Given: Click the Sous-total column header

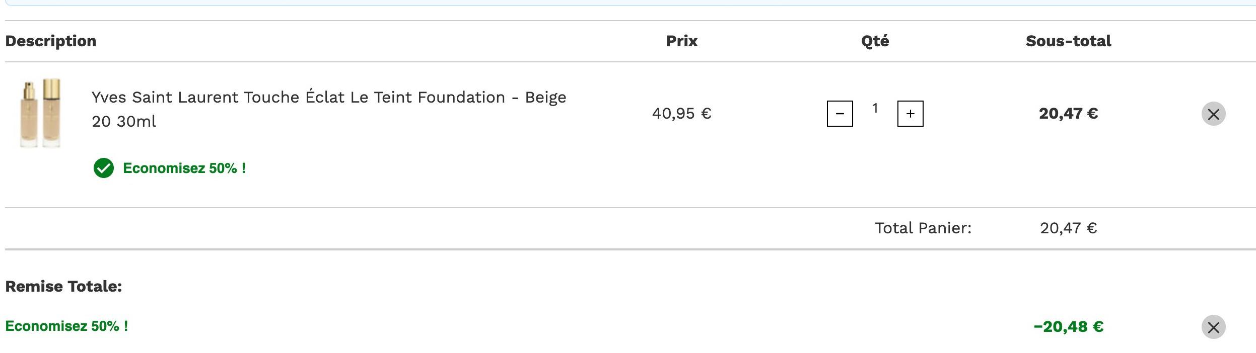Looking at the screenshot, I should 1068,41.
